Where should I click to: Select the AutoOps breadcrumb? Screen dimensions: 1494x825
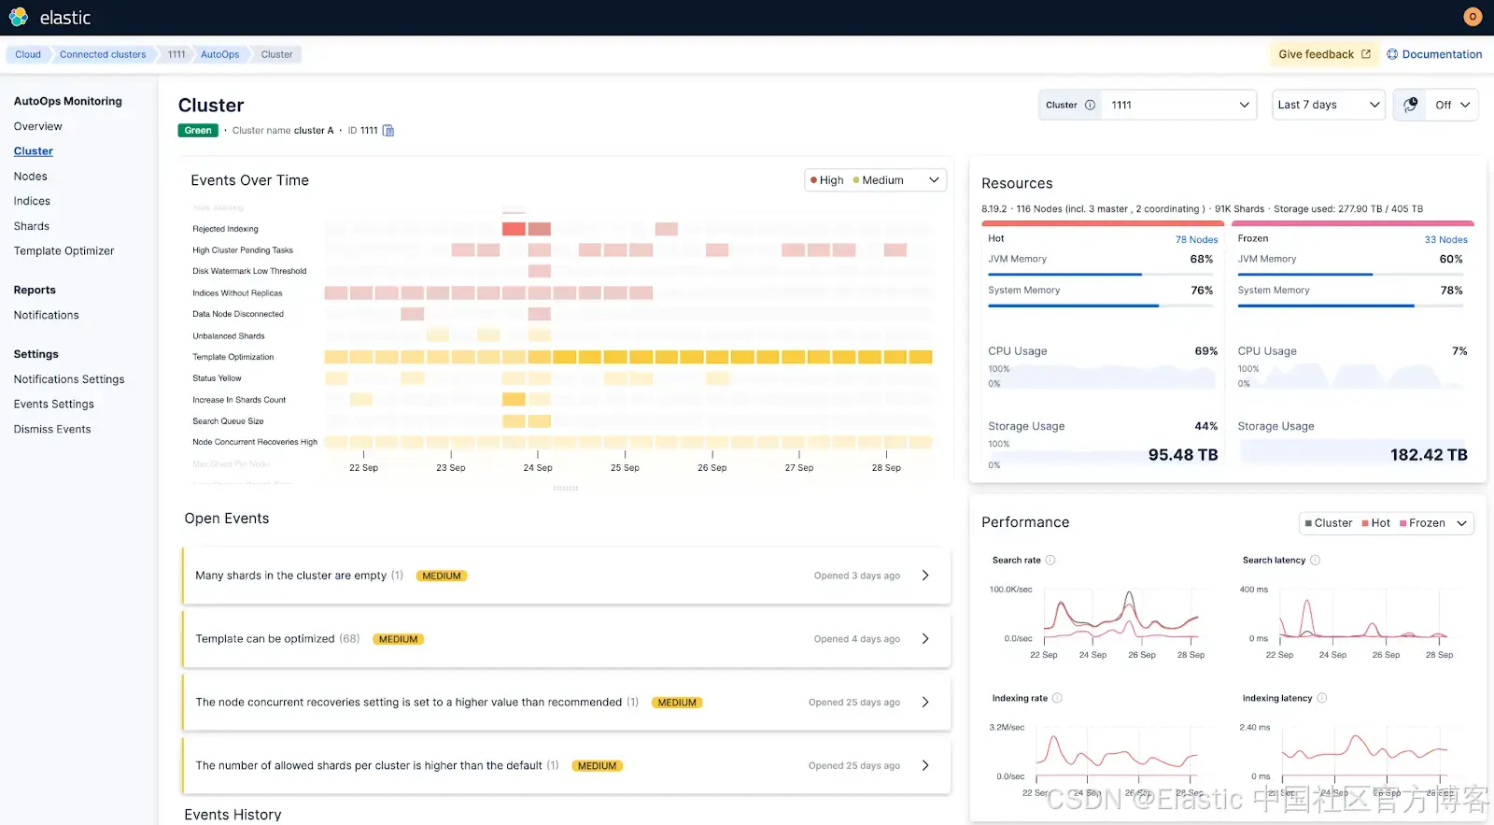tap(220, 54)
